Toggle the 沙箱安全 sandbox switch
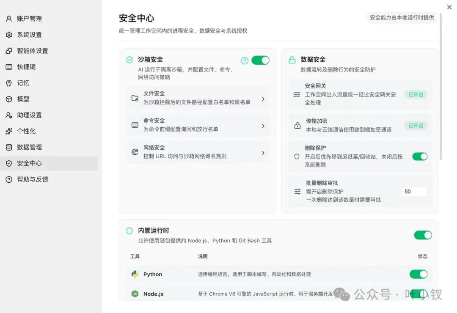Screen dimensions: 457x313 (260, 60)
